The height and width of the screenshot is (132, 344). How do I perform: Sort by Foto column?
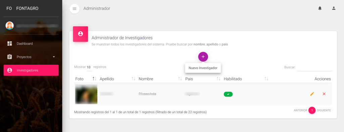(86, 79)
